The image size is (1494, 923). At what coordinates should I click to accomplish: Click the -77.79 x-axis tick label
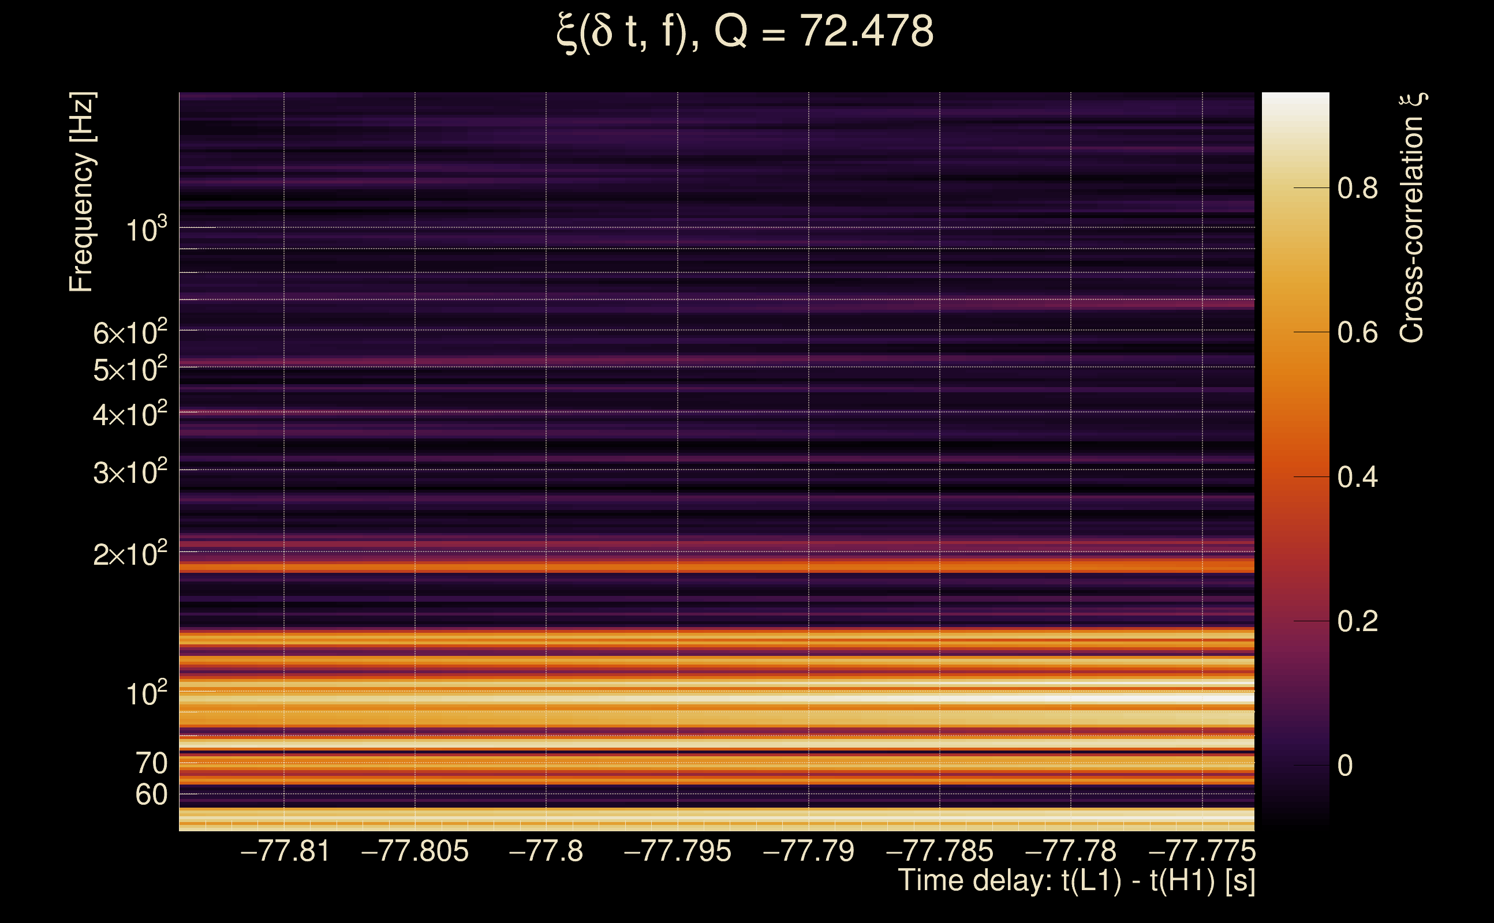[808, 851]
